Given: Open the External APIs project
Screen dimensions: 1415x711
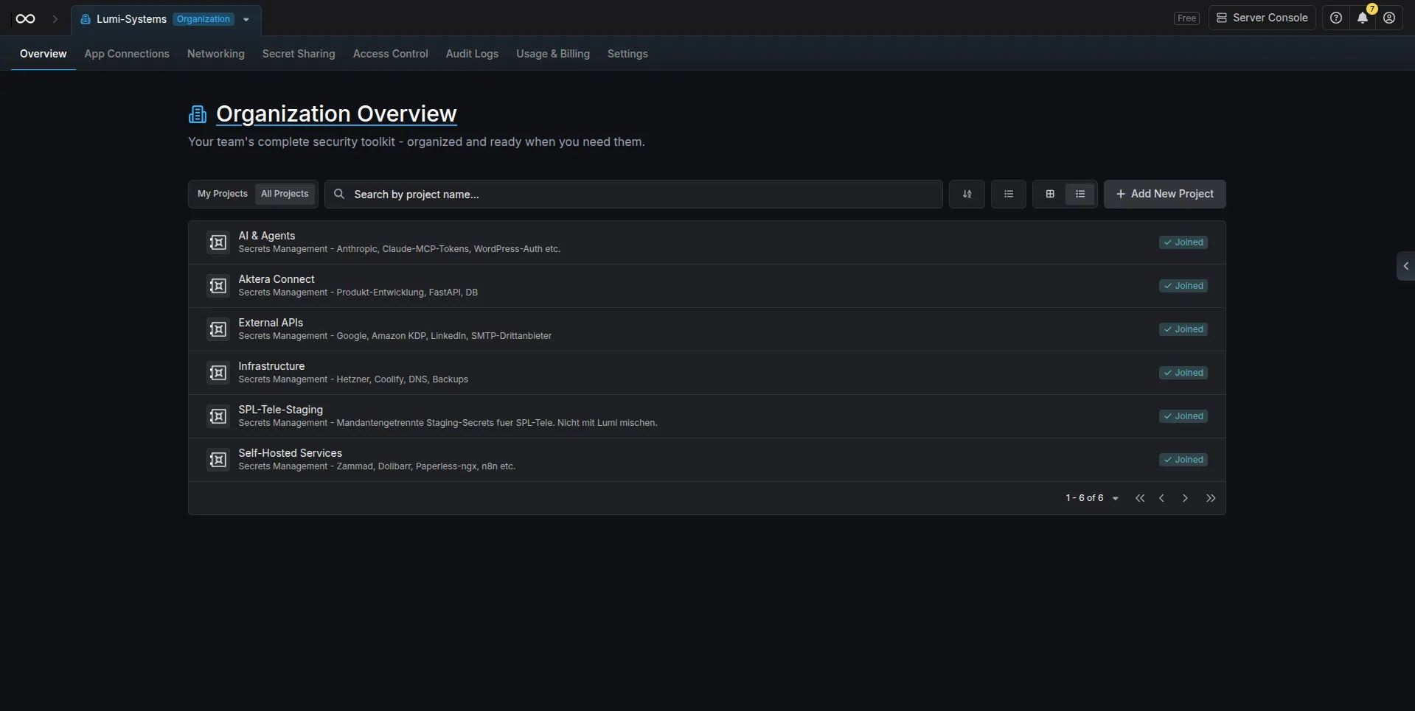Looking at the screenshot, I should tap(706, 329).
